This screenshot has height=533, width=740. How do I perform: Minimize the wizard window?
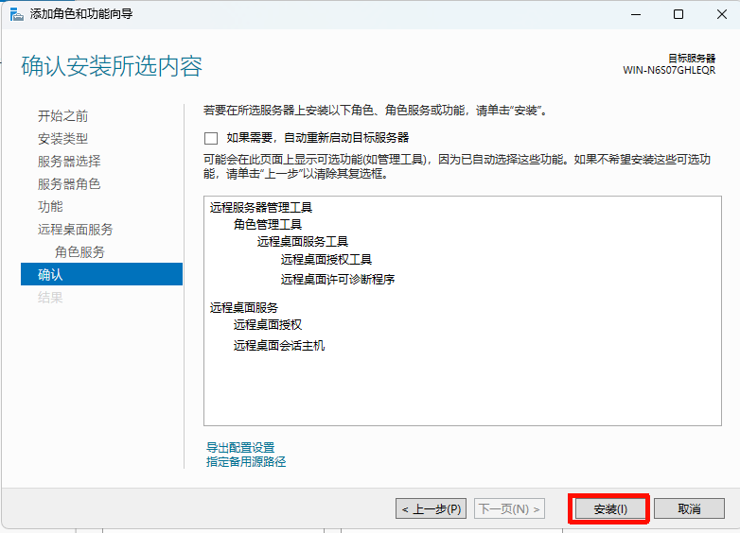[634, 14]
